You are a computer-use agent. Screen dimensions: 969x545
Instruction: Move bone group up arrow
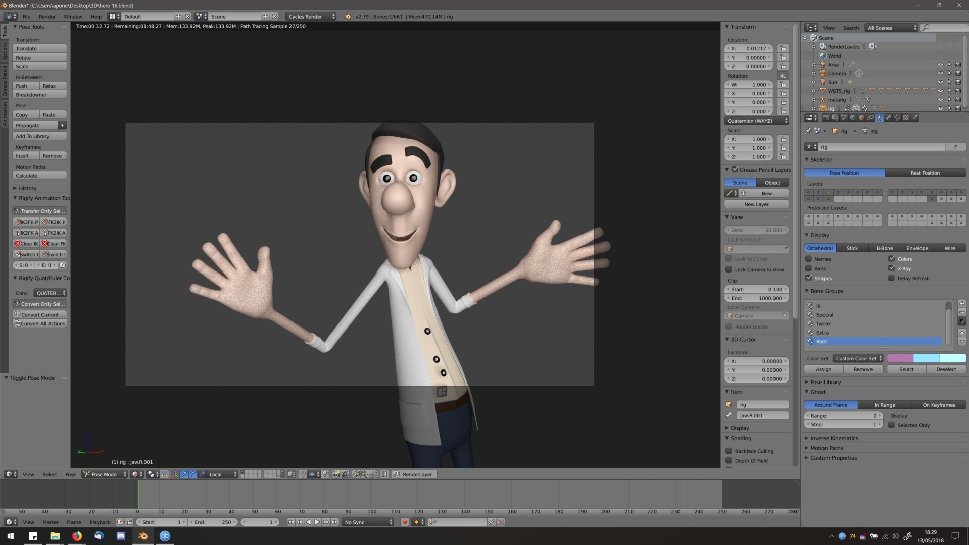(962, 332)
